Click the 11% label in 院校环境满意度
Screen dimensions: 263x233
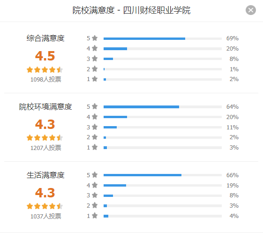(233, 128)
